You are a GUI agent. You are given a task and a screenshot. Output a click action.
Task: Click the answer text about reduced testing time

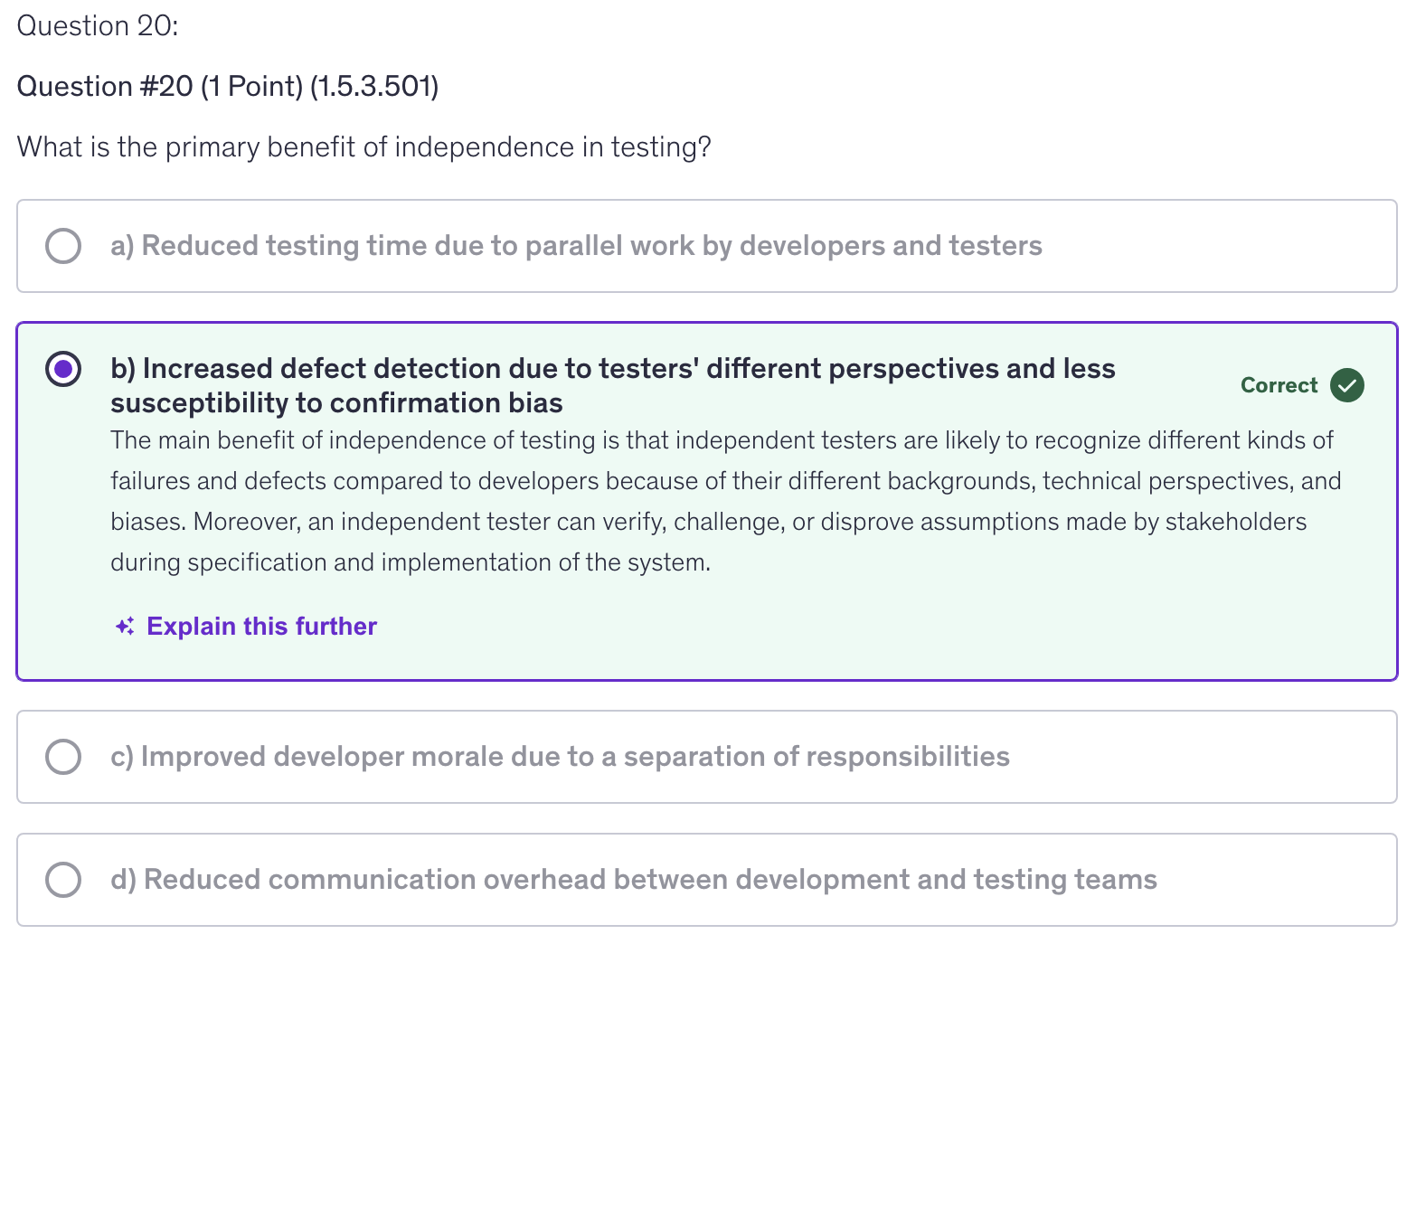[576, 246]
